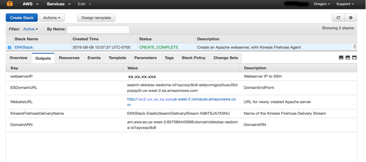Image resolution: width=366 pixels, height=162 pixels.
Task: Select the Outputs tab
Action: click(43, 58)
